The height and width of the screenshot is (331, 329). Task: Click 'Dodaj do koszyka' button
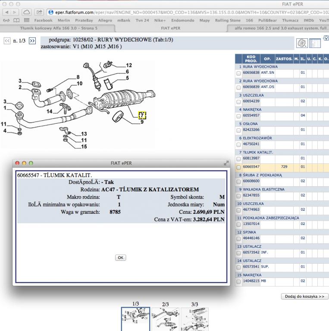coord(304,297)
